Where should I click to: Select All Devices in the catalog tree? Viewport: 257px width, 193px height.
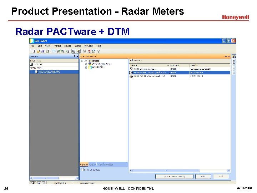[94, 61]
